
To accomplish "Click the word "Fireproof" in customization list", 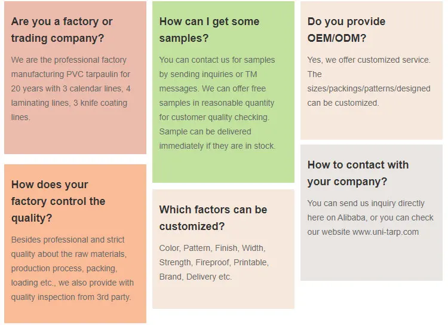I will point(213,262).
